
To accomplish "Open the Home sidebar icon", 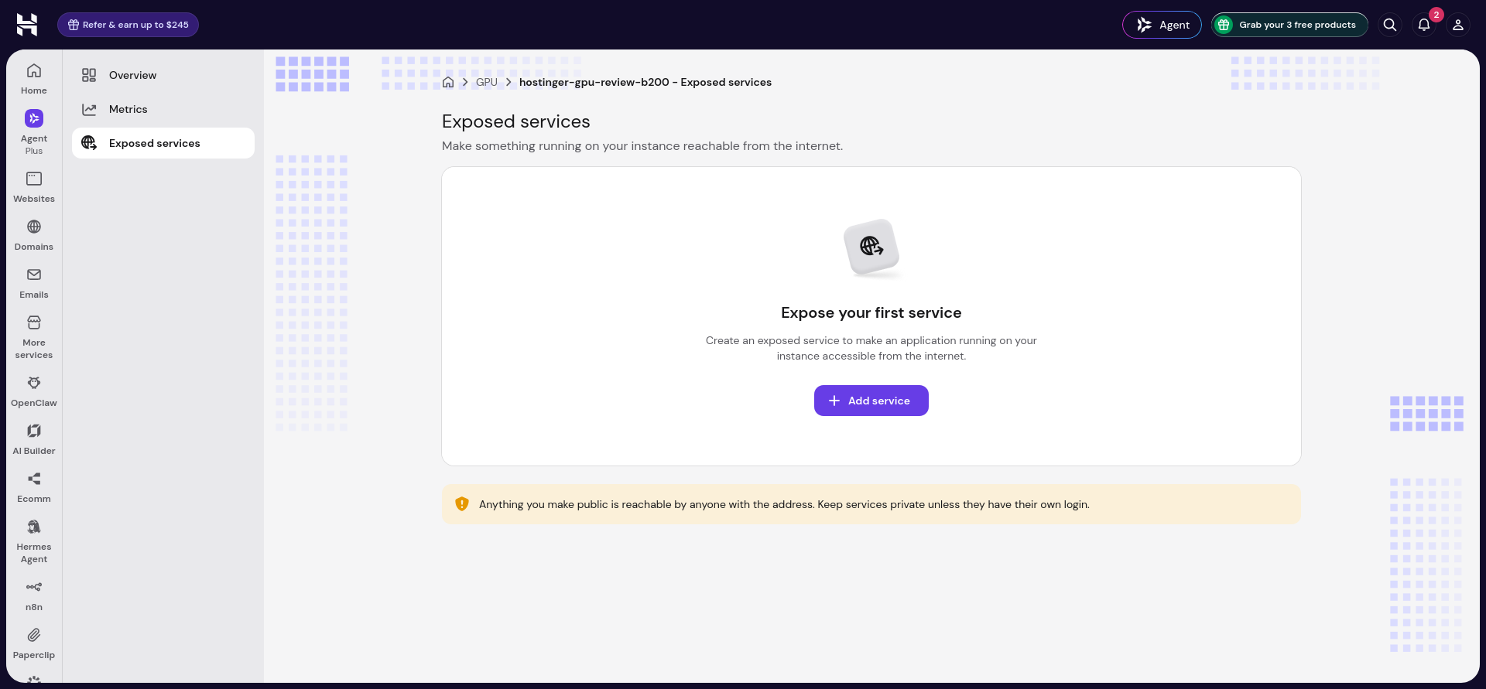I will pyautogui.click(x=34, y=79).
